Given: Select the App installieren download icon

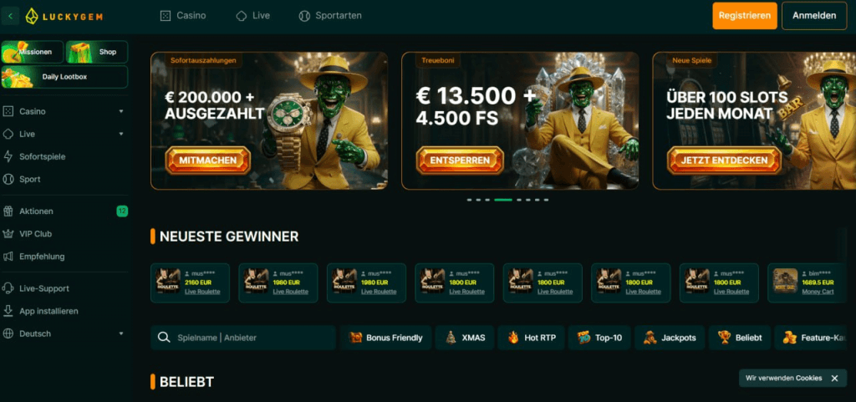Looking at the screenshot, I should tap(8, 311).
